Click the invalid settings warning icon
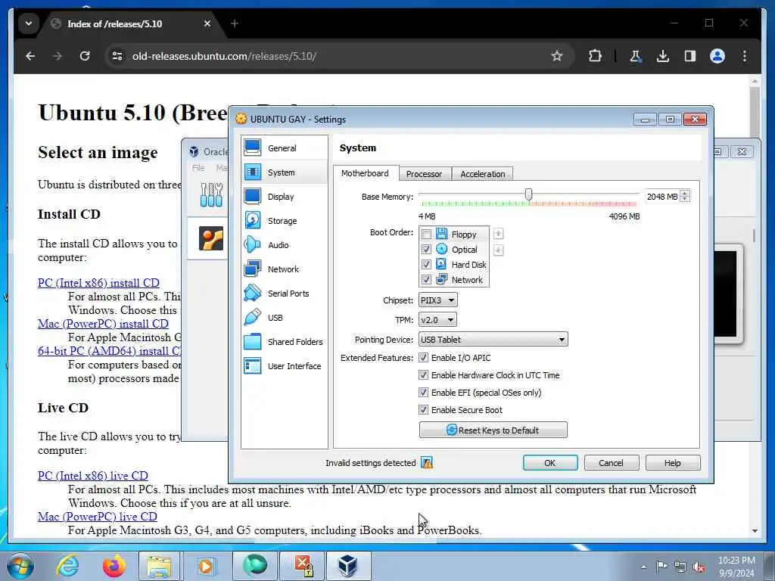The height and width of the screenshot is (581, 775). 427,463
